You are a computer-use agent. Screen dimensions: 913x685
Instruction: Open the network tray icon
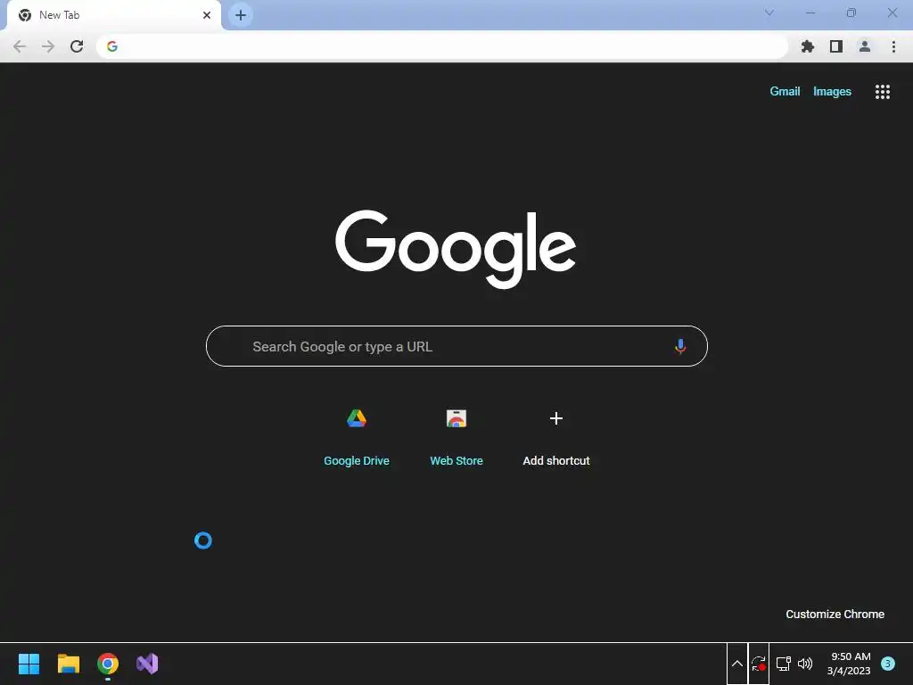(x=783, y=664)
